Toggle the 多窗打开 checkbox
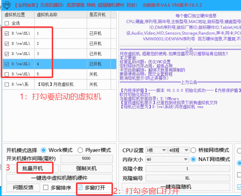Viewport: 241px width, 196px height. pos(80,188)
